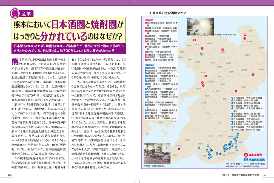
Task: Click the blue 00 球磨焼酎蔵元 legend symbol
Action: pyautogui.click(x=246, y=160)
